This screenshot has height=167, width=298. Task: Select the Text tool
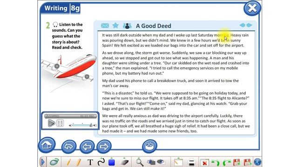pos(90,162)
